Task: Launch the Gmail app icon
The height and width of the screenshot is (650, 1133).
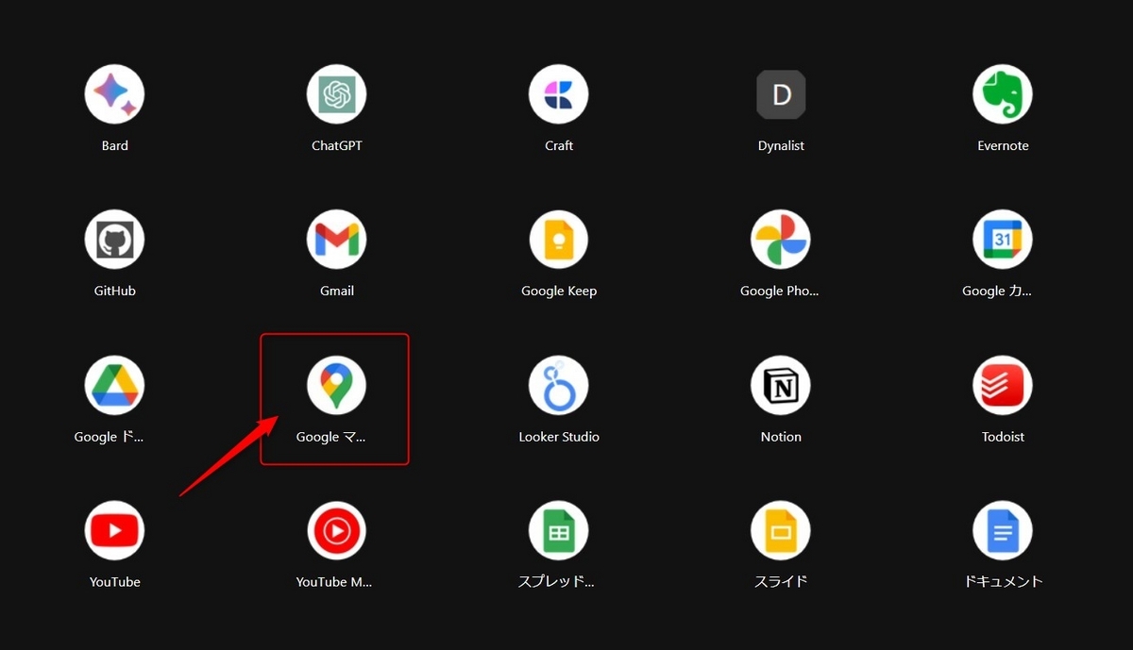Action: [336, 240]
